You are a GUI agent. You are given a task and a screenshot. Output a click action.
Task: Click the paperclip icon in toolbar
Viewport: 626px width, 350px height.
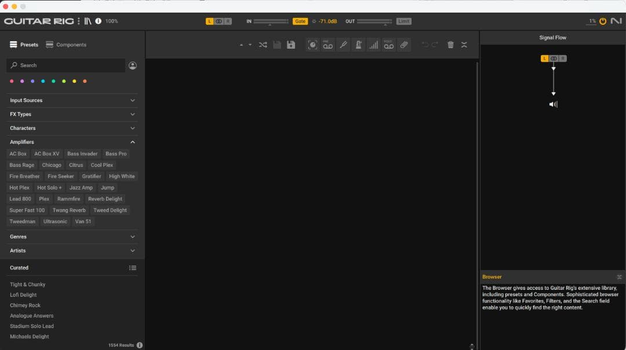(x=404, y=45)
